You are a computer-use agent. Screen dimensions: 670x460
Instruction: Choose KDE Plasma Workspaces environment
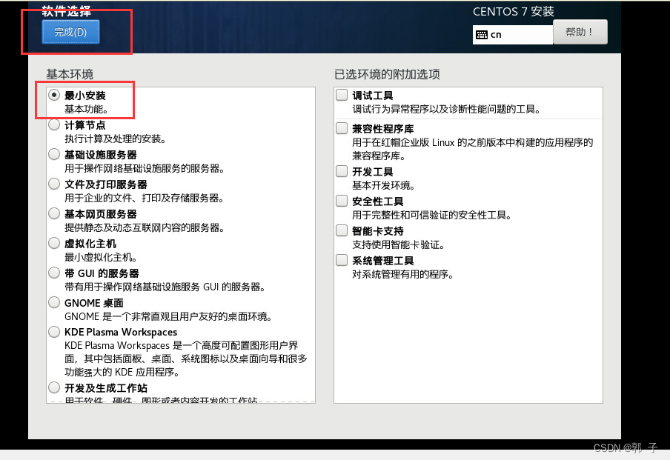[54, 331]
